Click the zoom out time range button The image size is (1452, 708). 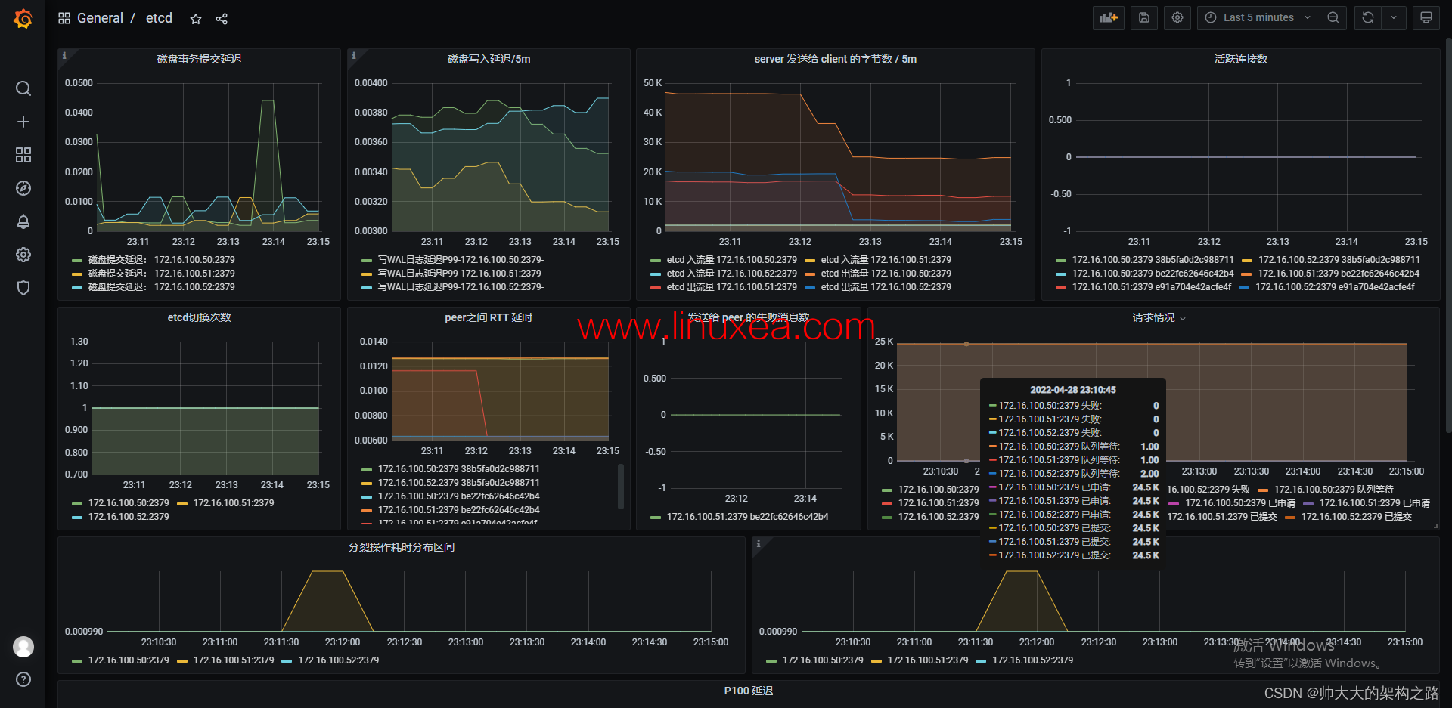click(1333, 17)
